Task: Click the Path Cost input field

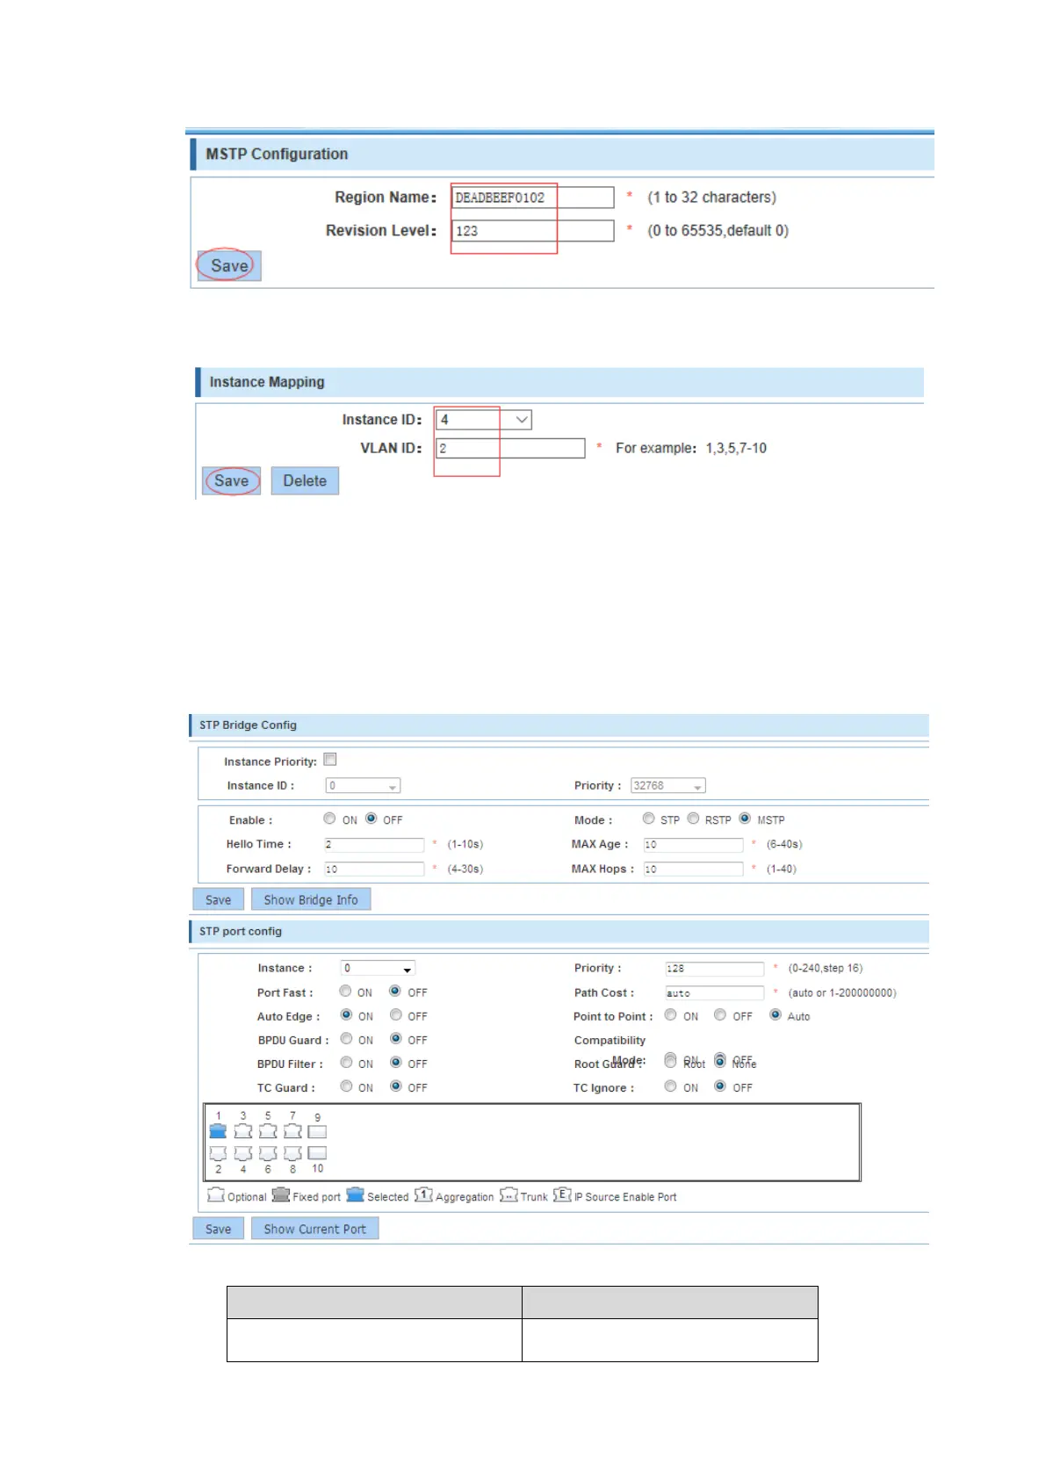Action: (x=714, y=992)
